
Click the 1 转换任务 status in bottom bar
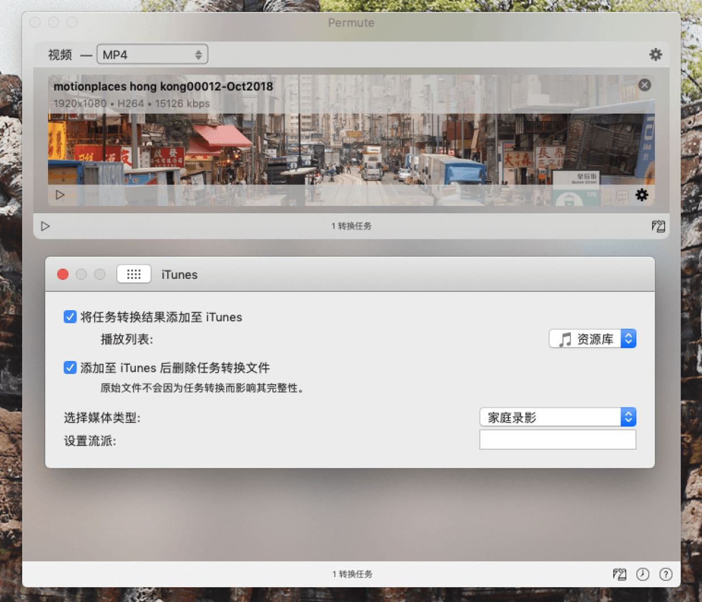click(x=352, y=574)
